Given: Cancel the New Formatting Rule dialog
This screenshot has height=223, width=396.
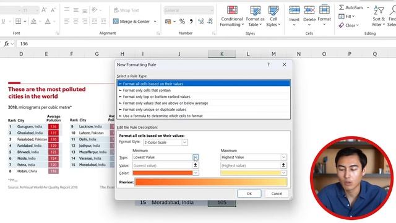Looking at the screenshot, I should 277,194.
